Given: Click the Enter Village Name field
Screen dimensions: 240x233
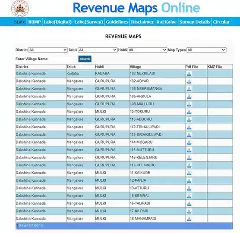Looking at the screenshot, I should coord(63,59).
